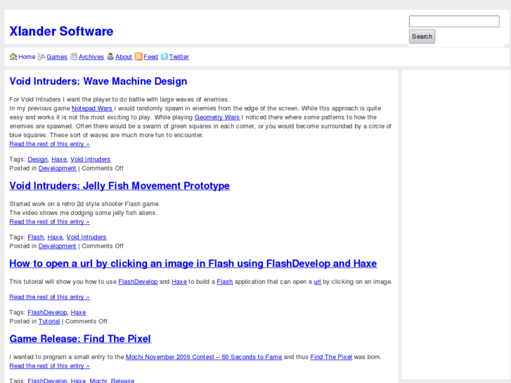Follow the Geometry Wars link
This screenshot has height=383, width=511.
217,117
